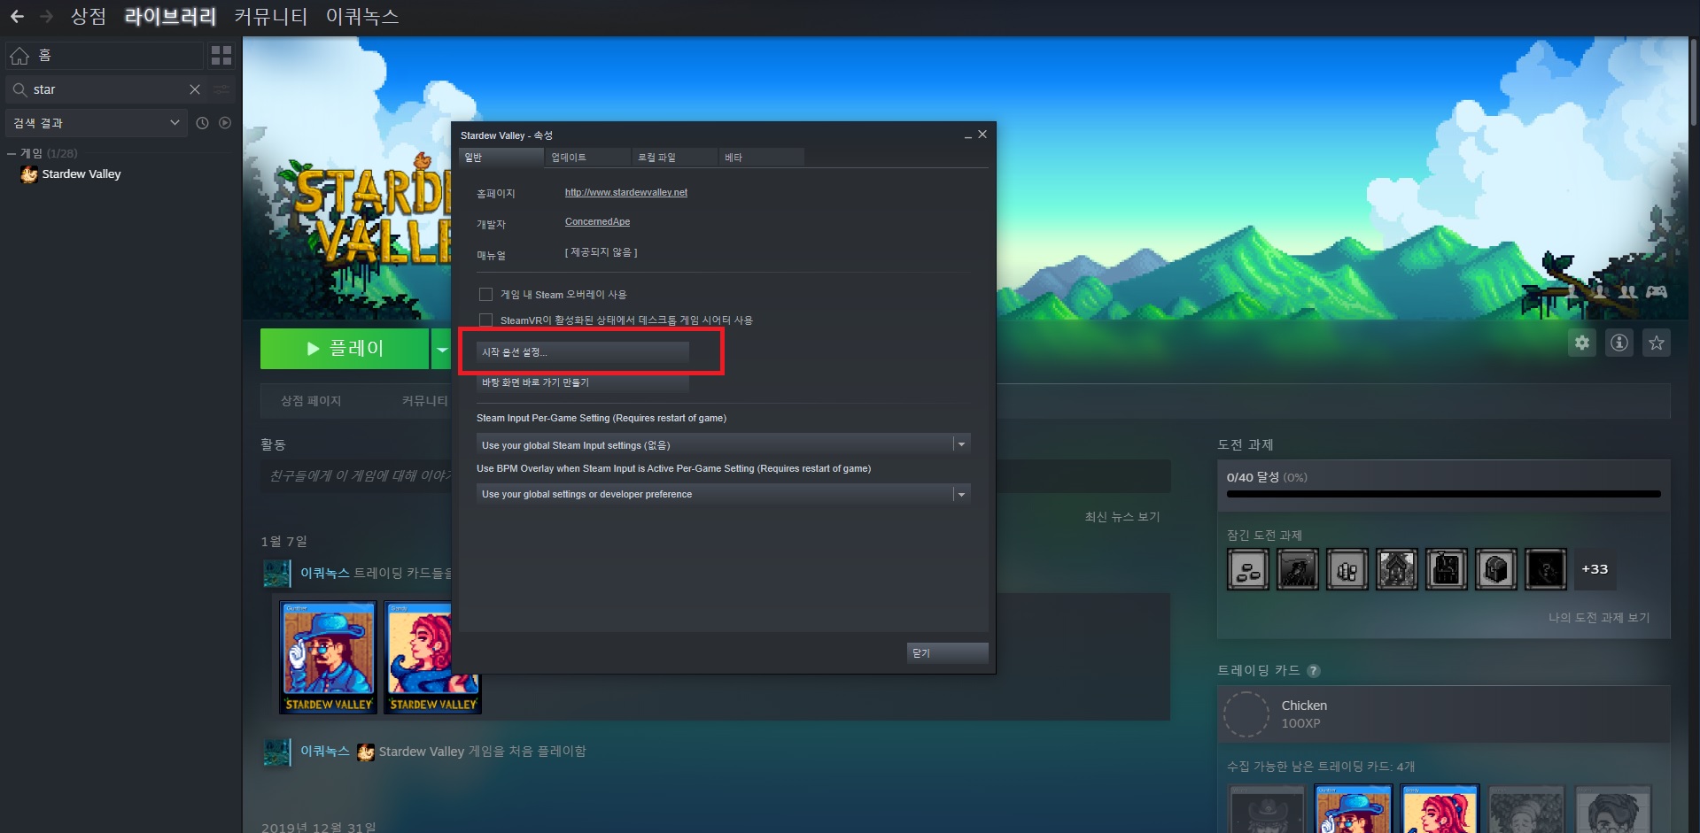Click 바탕 화면 바로 가기 만들기 button
Image resolution: width=1700 pixels, height=833 pixels.
pos(583,382)
